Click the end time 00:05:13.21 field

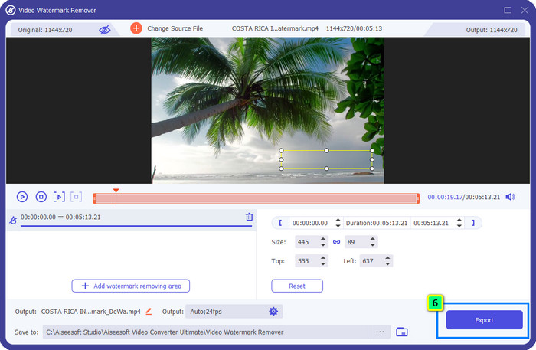433,223
